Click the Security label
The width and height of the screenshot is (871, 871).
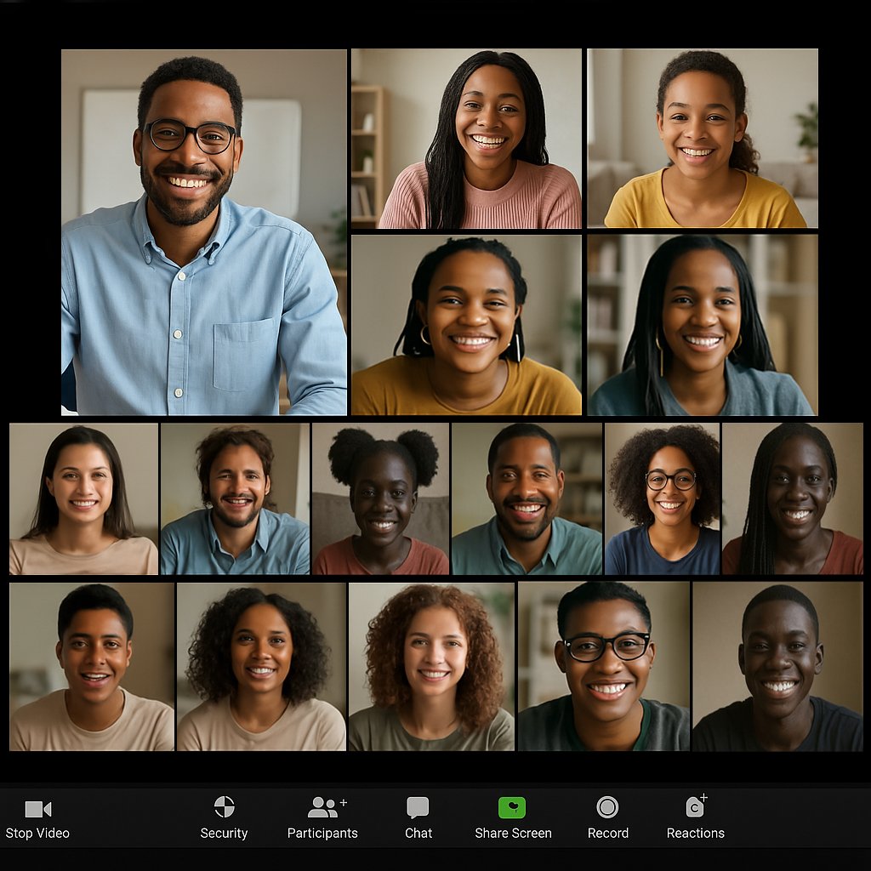[224, 833]
